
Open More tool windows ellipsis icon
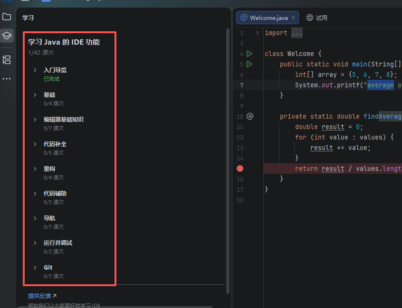(7, 79)
